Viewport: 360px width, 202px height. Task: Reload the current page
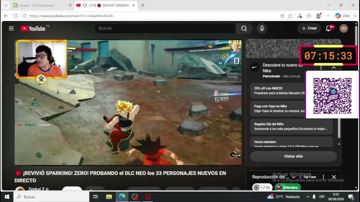(15, 16)
